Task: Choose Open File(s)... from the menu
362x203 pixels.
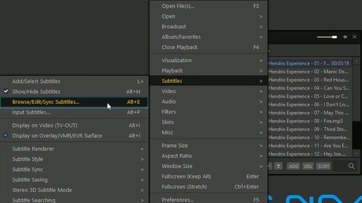Action: click(209, 6)
